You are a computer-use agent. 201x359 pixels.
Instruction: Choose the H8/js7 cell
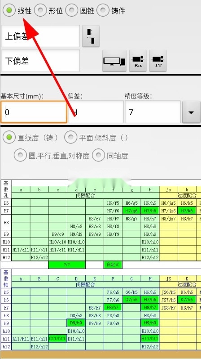point(169,219)
